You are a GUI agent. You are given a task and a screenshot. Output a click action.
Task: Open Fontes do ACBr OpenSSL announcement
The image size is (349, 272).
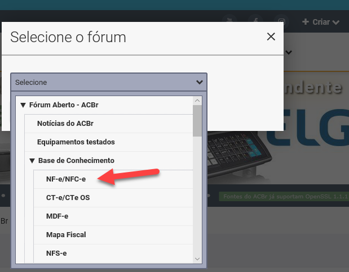click(x=284, y=197)
